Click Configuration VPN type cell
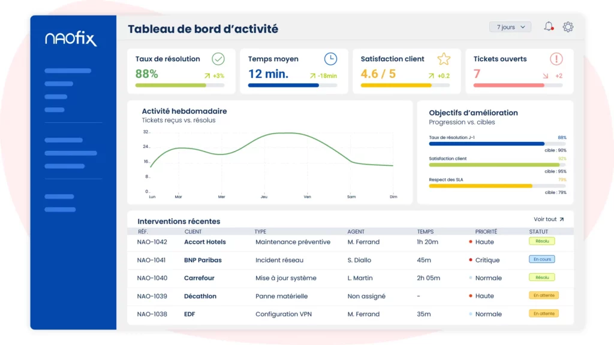614x345 pixels. coord(284,314)
